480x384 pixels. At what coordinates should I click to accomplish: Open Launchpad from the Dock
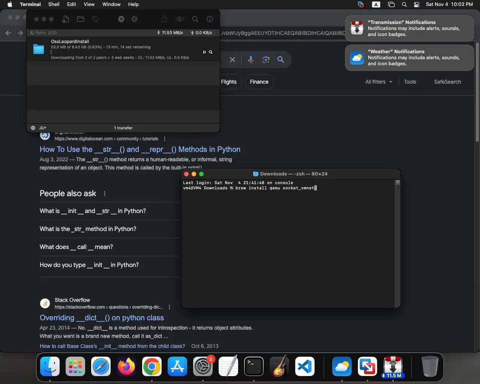pyautogui.click(x=75, y=366)
